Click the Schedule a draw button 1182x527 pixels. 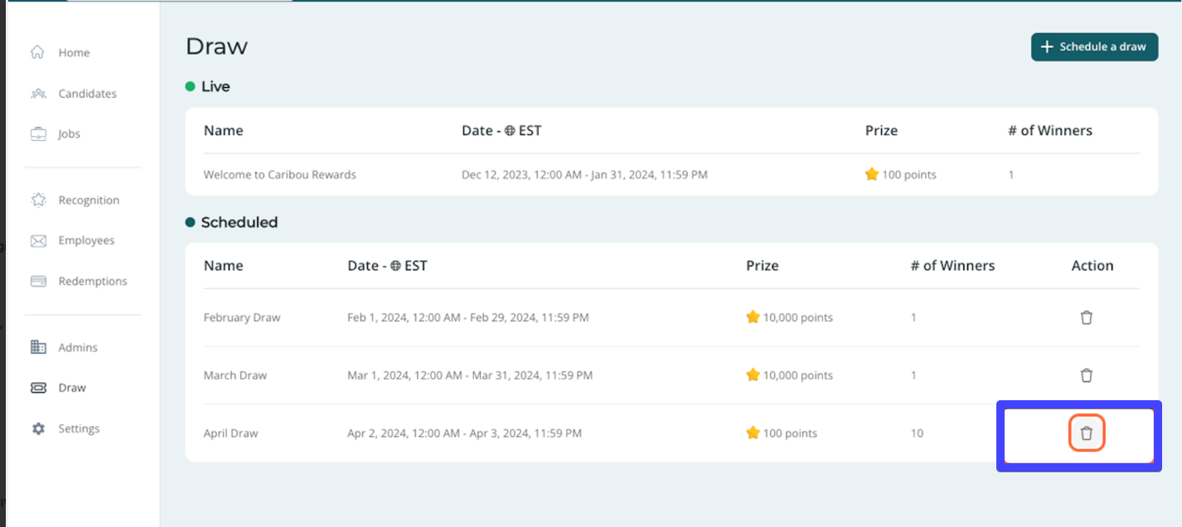tap(1094, 47)
